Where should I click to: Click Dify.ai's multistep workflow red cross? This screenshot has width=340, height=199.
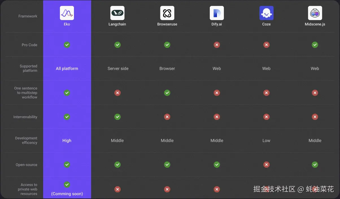[217, 93]
